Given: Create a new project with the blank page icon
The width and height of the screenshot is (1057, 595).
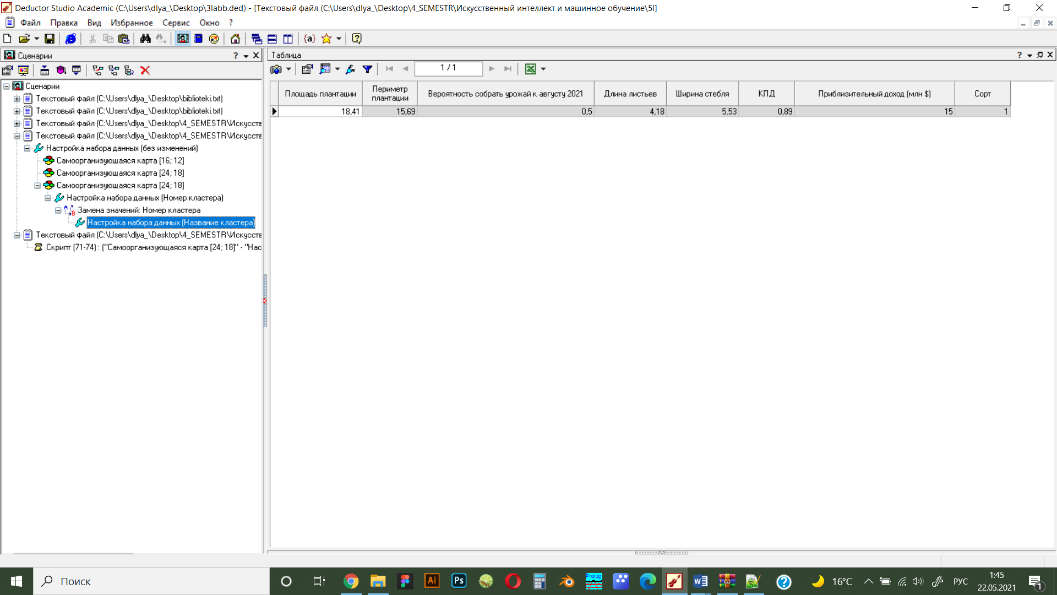Looking at the screenshot, I should coord(7,39).
